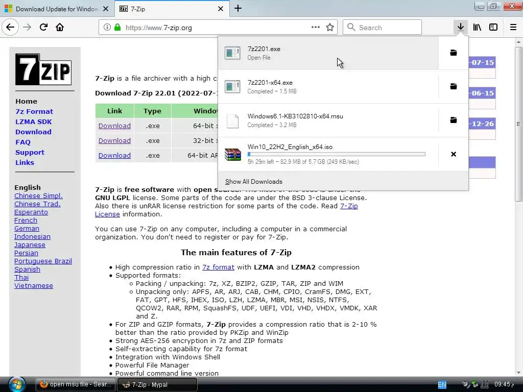Click Show All Downloads
Screen dimensions: 523x392
[253, 182]
